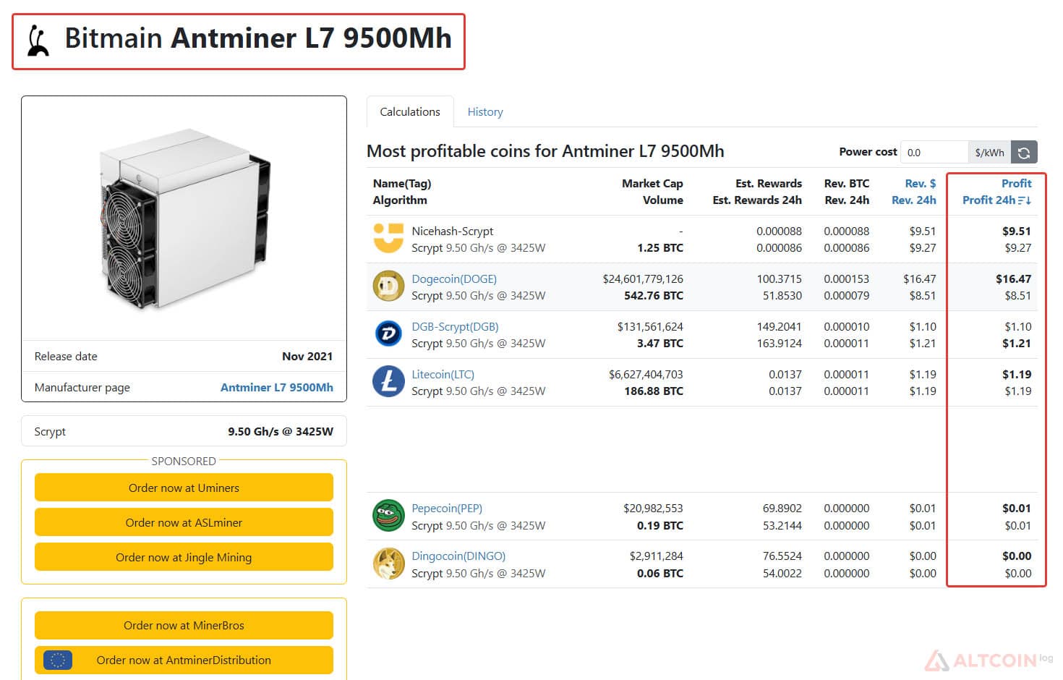Click the Dingocoin coin logo
Viewport: 1063px width, 680px height.
pyautogui.click(x=388, y=564)
